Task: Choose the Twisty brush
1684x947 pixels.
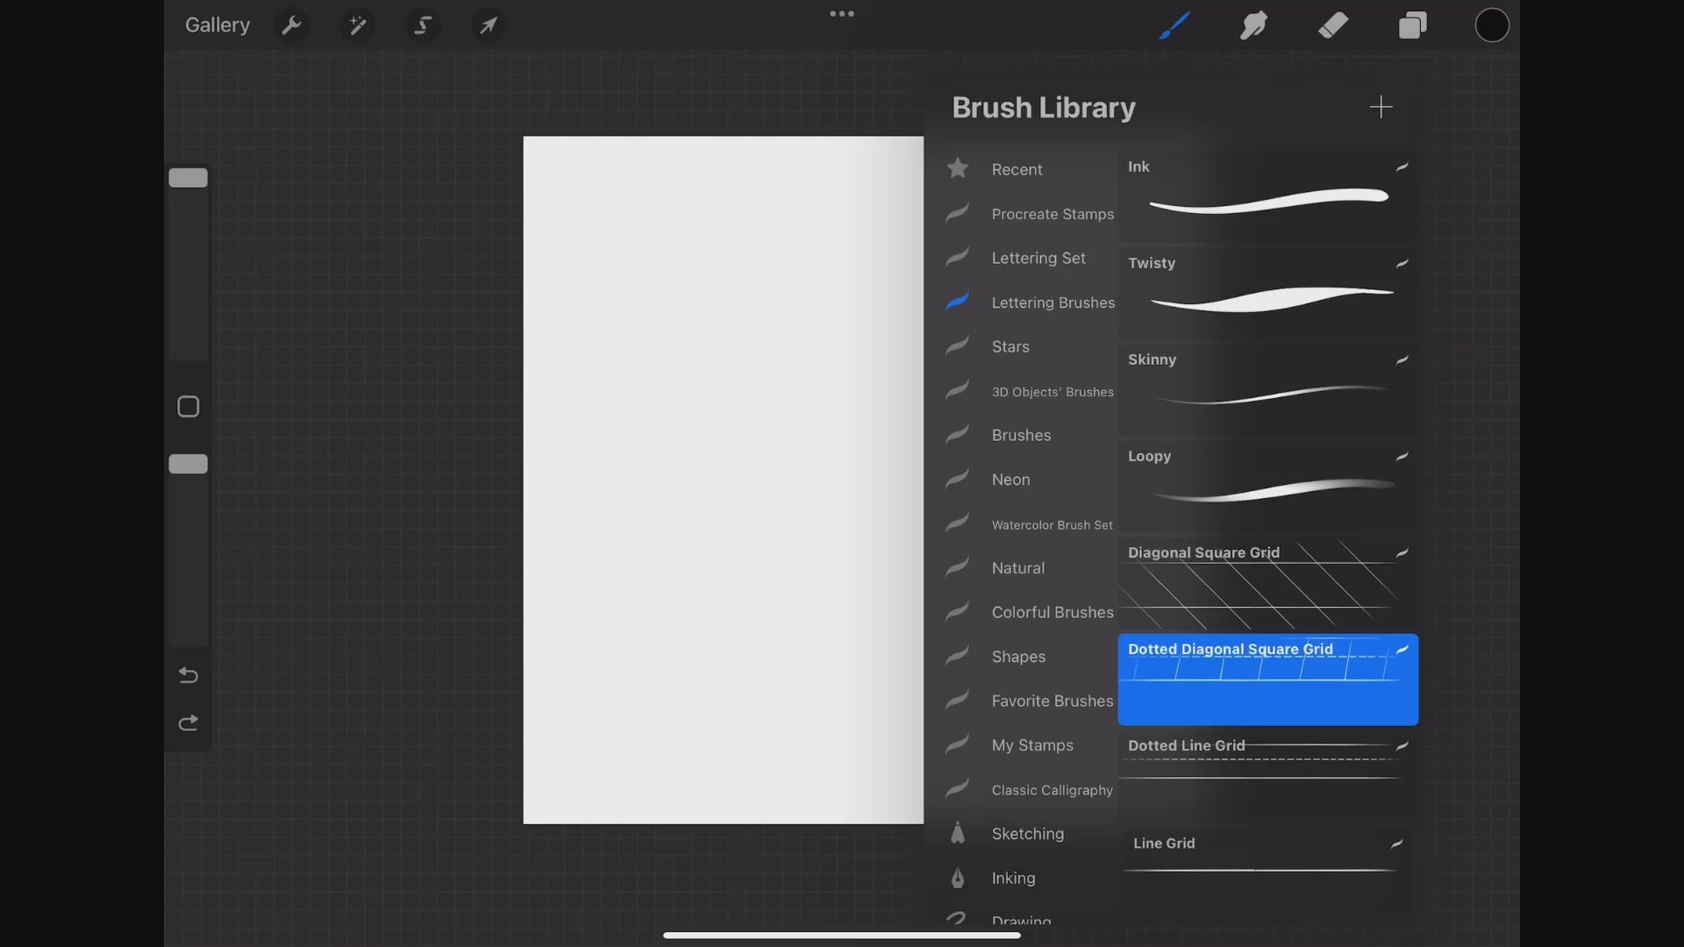Action: point(1267,294)
